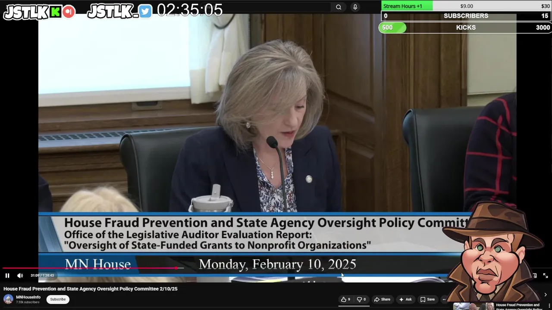Like the video with thumbs up
Screen dimensions: 552x310
pyautogui.click(x=346, y=299)
